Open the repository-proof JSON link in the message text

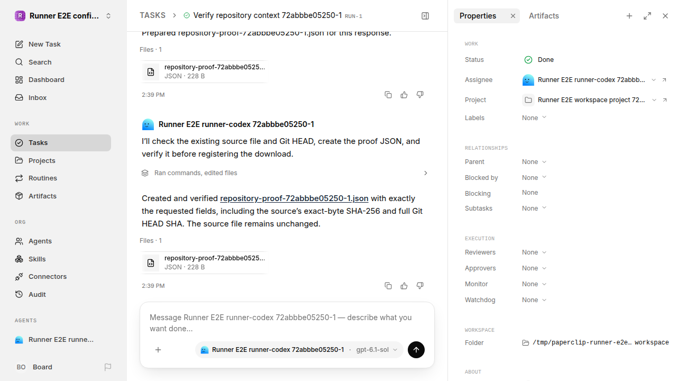[x=294, y=198]
